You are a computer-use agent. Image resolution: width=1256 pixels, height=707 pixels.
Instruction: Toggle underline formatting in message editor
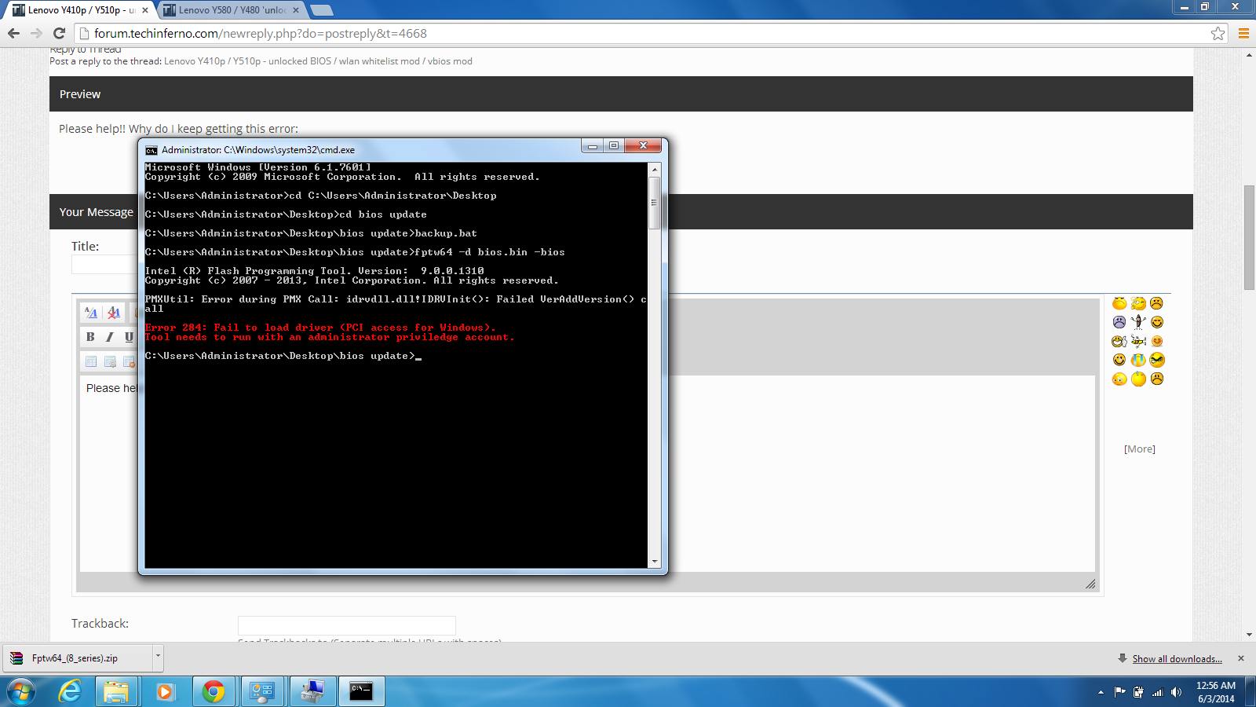point(129,337)
